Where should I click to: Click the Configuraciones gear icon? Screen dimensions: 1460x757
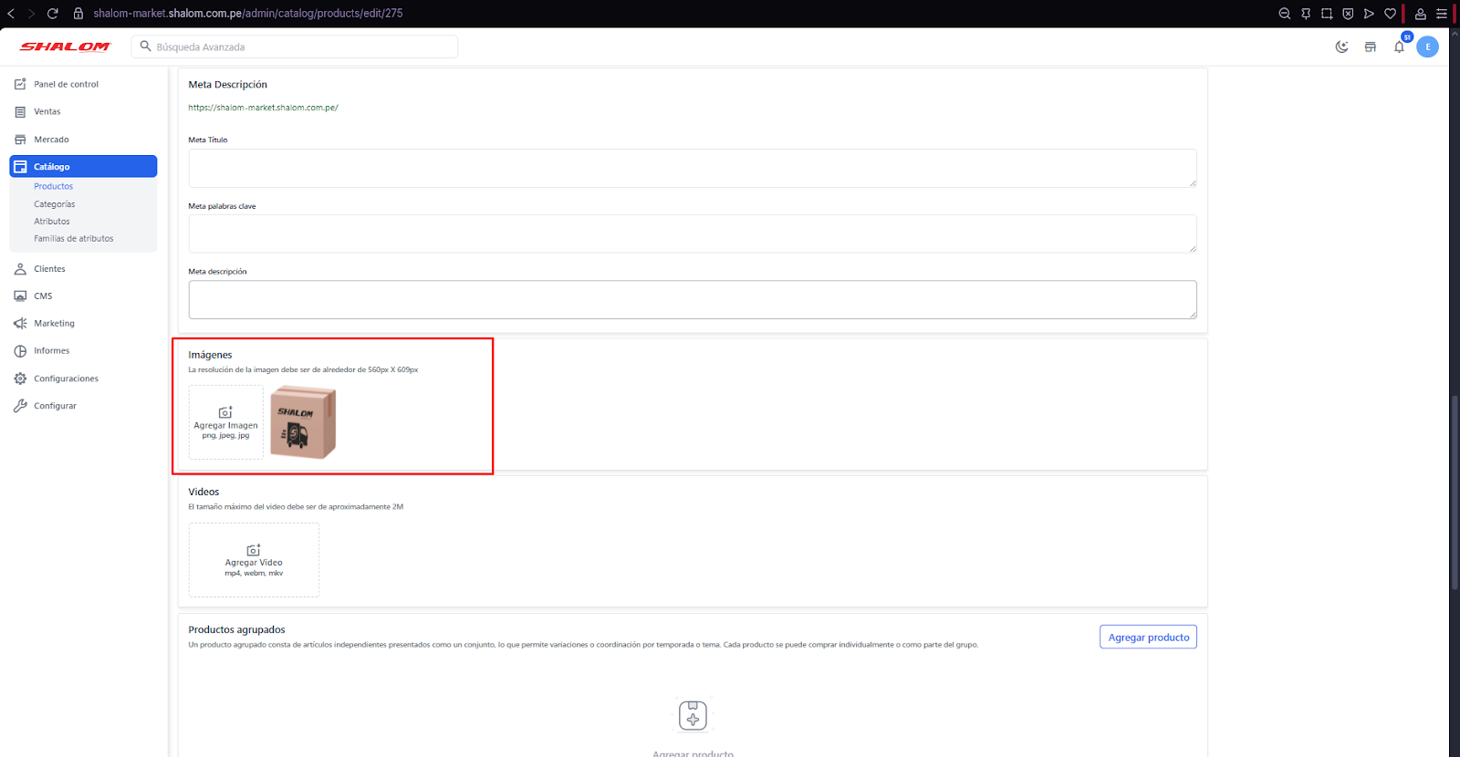20,378
